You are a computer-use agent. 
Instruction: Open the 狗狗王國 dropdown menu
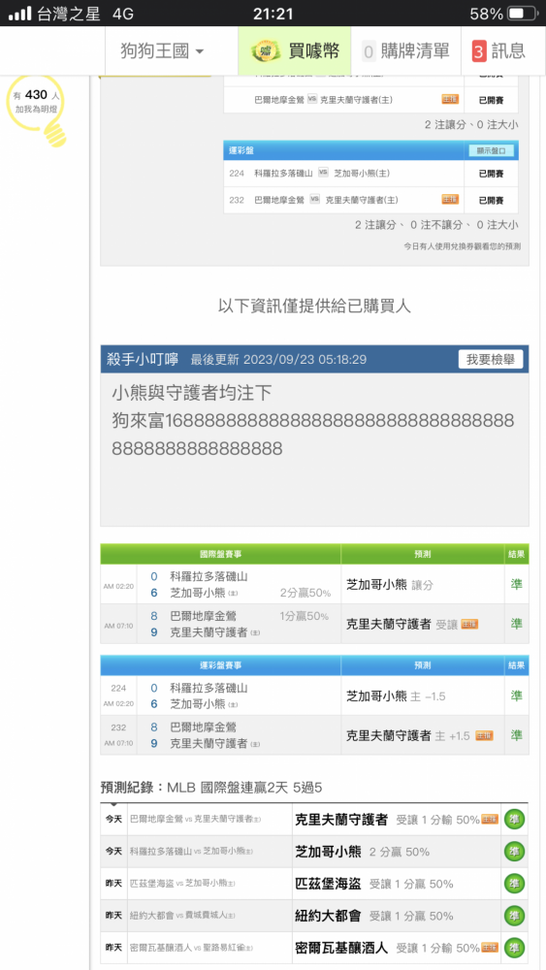(162, 50)
